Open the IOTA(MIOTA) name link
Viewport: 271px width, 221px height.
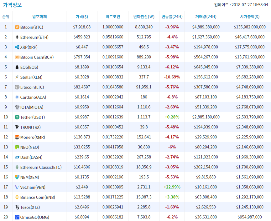32,107
